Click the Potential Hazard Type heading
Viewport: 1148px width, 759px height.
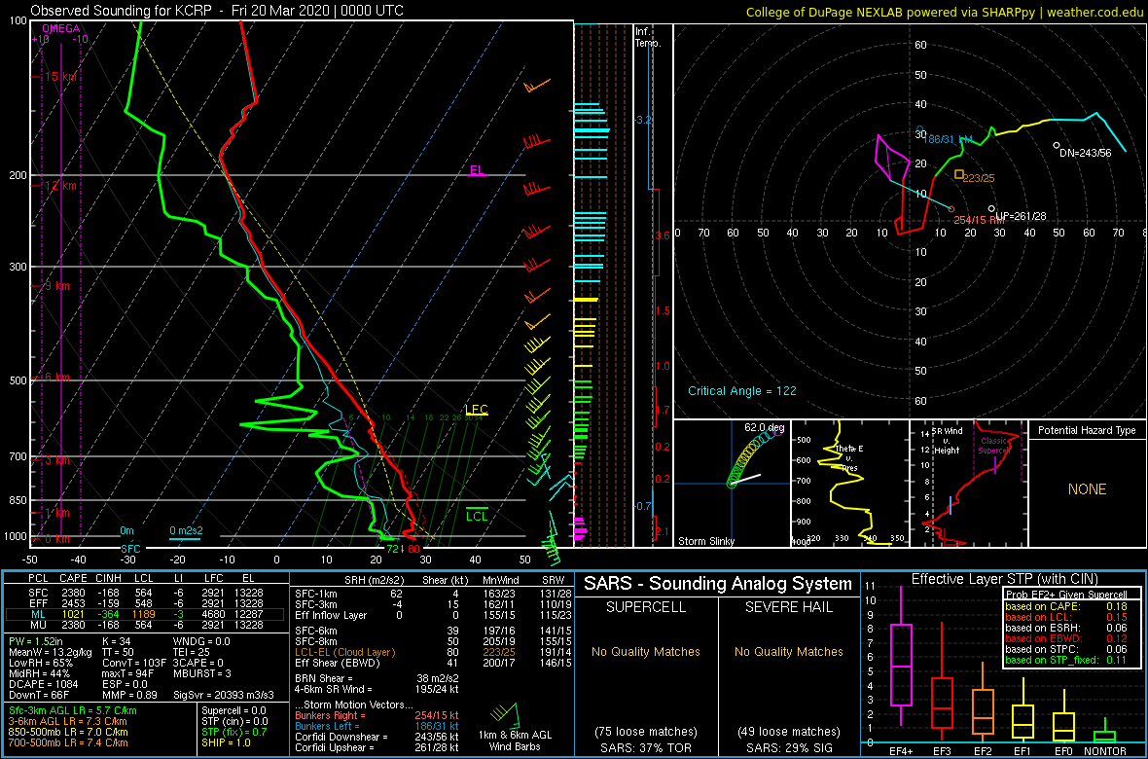1087,430
